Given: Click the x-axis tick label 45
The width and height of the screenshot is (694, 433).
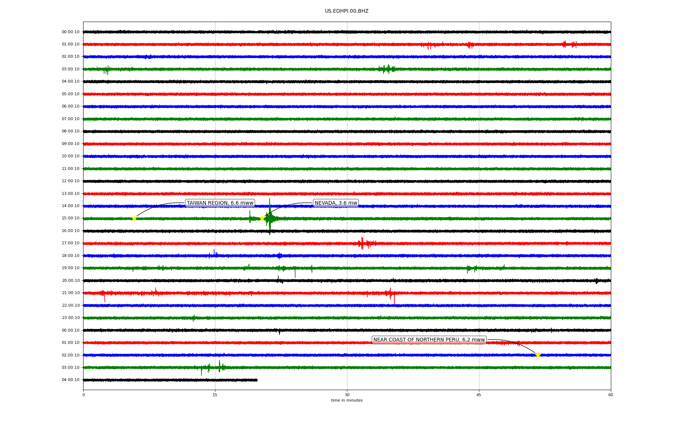Looking at the screenshot, I should pyautogui.click(x=479, y=395).
